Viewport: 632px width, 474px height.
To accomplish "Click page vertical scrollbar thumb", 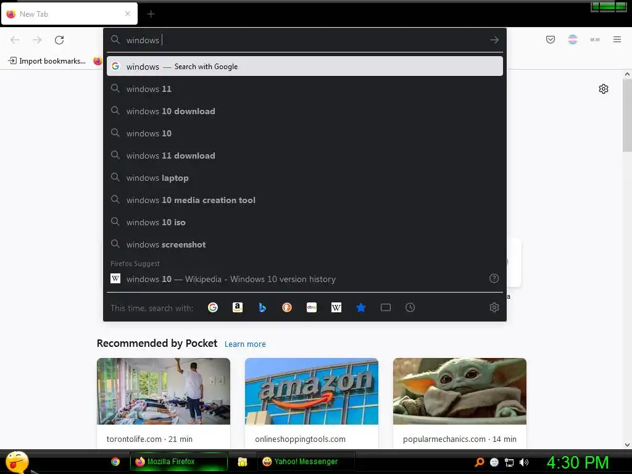I will 627,115.
